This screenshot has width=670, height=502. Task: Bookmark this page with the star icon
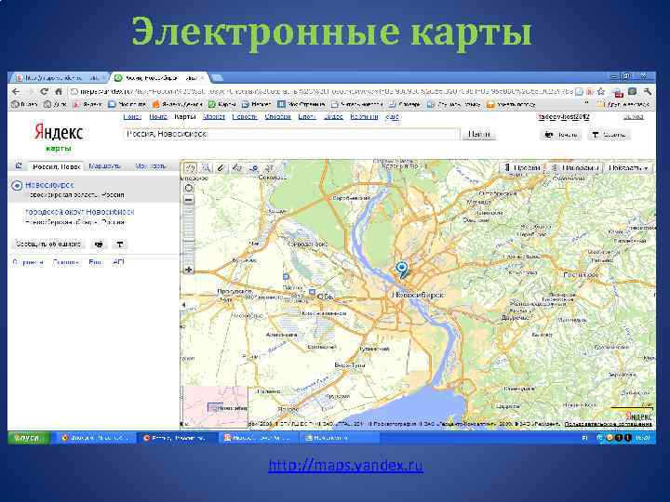tap(601, 91)
